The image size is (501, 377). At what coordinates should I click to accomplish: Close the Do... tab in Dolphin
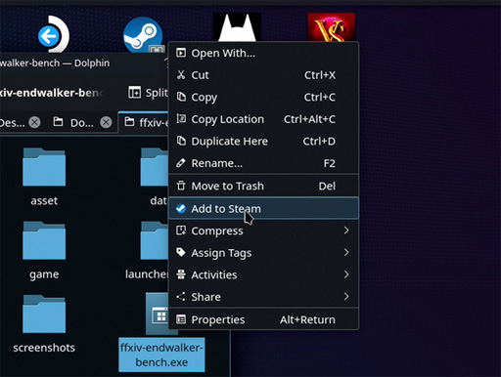click(106, 122)
